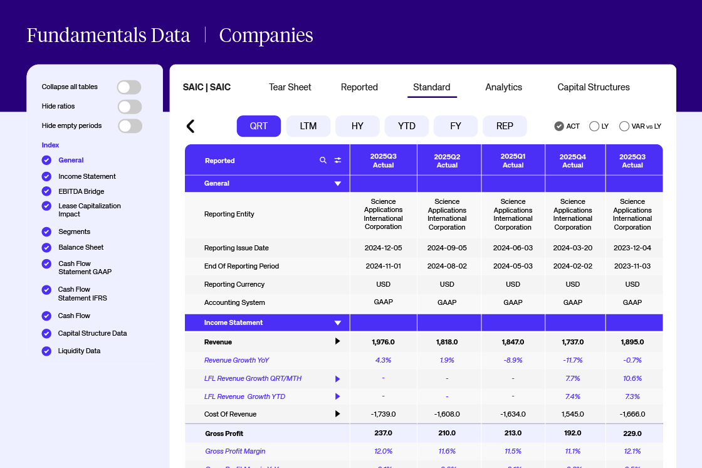Image resolution: width=702 pixels, height=468 pixels.
Task: Choose the HY period button
Action: [x=357, y=126]
